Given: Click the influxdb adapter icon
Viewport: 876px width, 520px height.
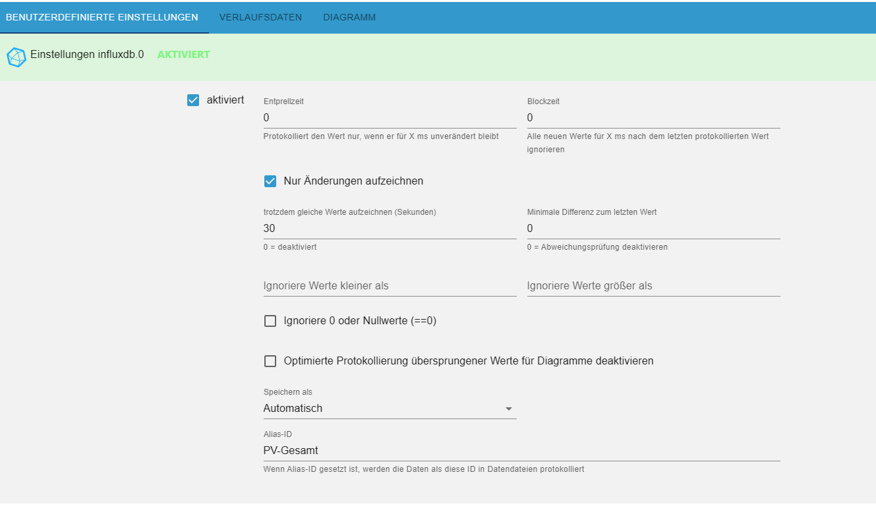Looking at the screenshot, I should point(16,57).
